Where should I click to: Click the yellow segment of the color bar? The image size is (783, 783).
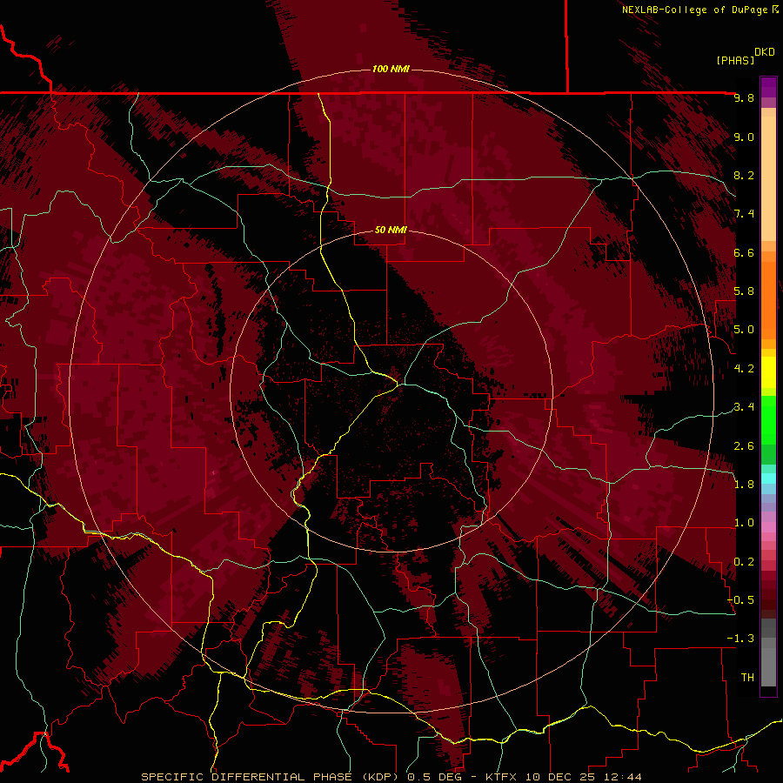pos(768,372)
